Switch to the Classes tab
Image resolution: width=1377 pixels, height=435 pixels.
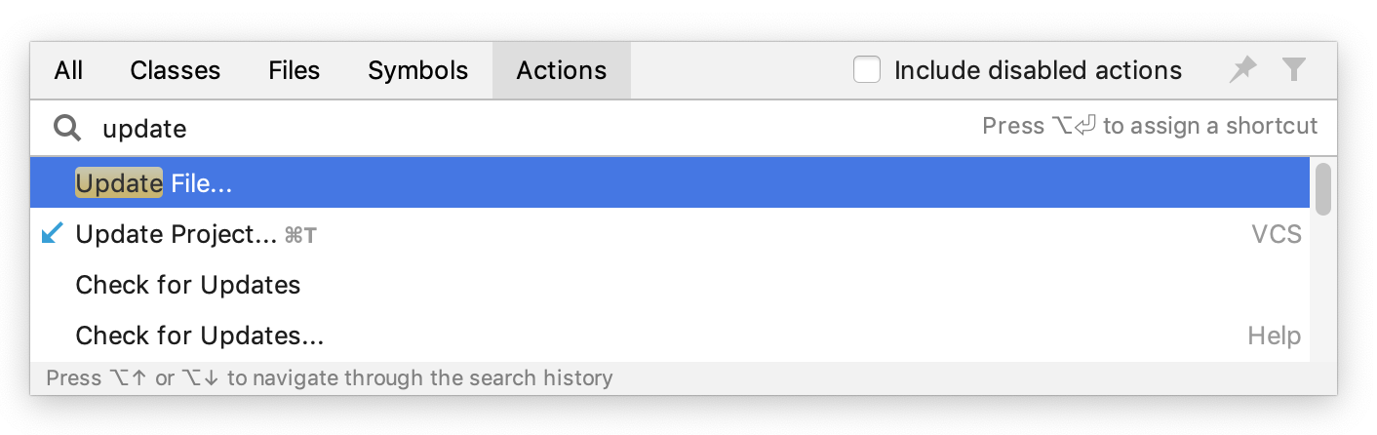pos(175,70)
